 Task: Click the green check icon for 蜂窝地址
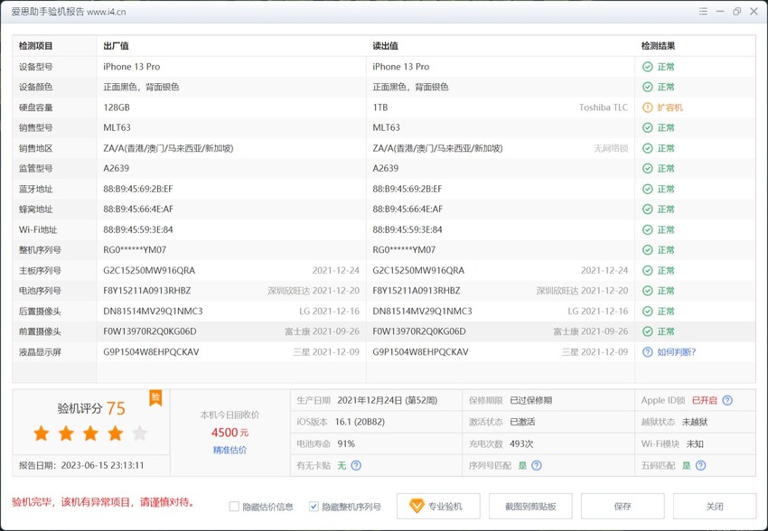648,209
